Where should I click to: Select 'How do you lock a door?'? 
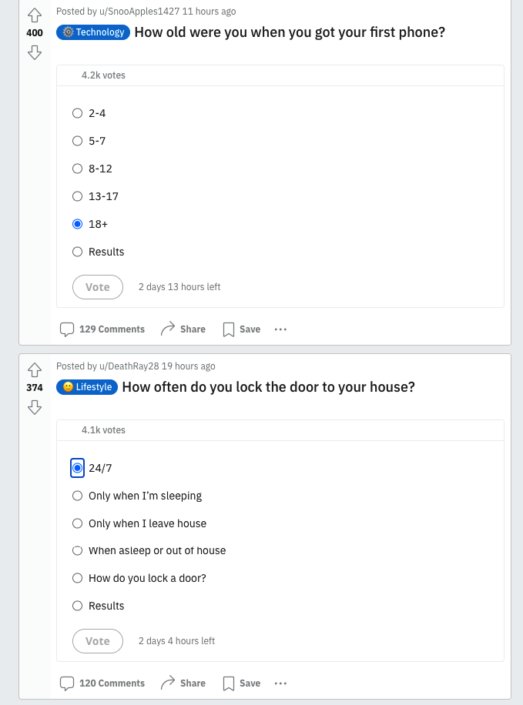[x=77, y=578]
